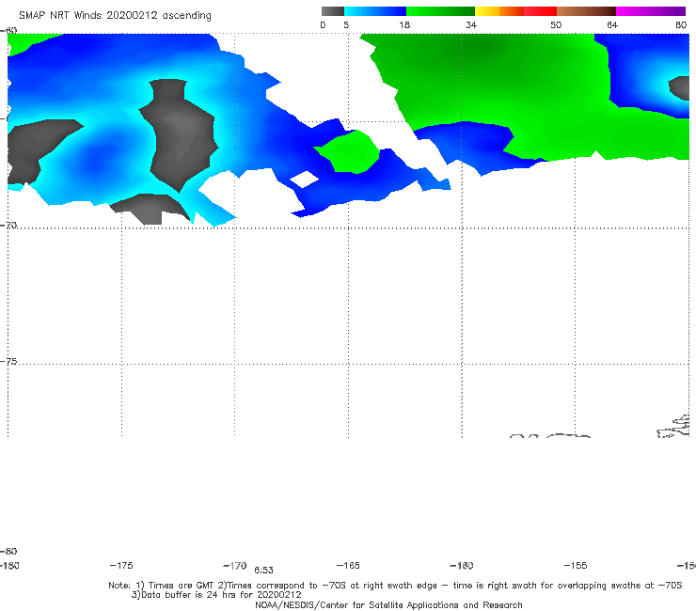Click the longitude label '-155'
This screenshot has width=696, height=611.
pos(576,565)
